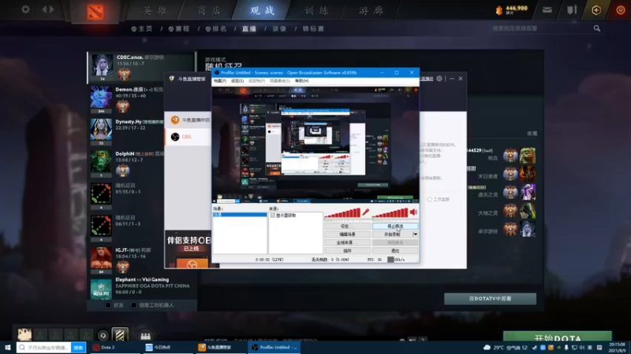This screenshot has height=354, width=631.
Task: Select the highlighted scene in OBS scene list
Action: tap(240, 215)
